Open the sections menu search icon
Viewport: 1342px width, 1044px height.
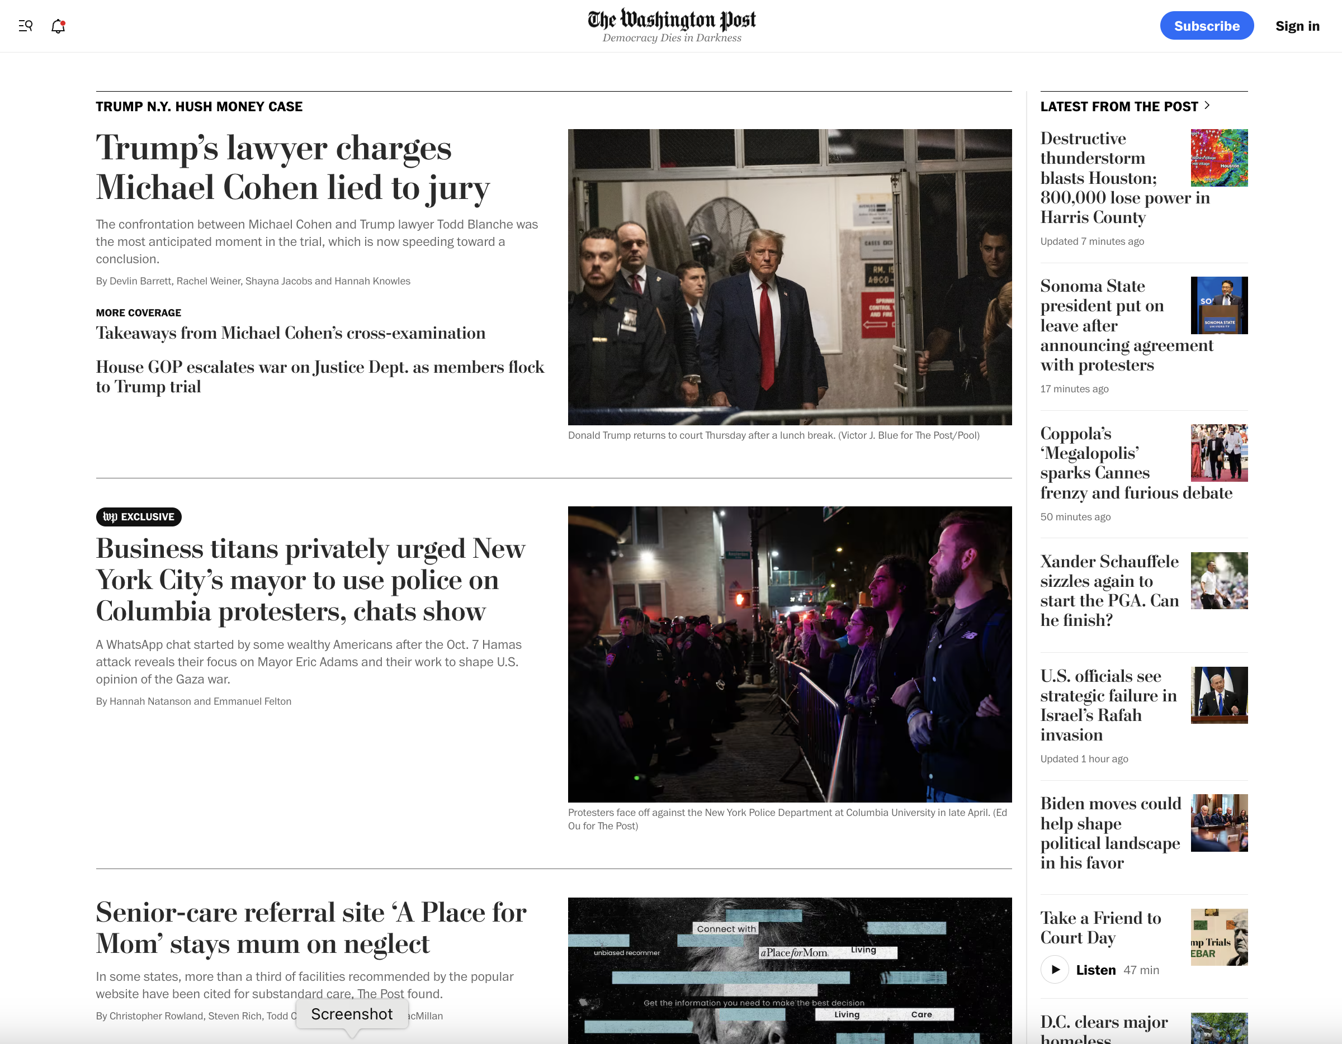(x=25, y=26)
